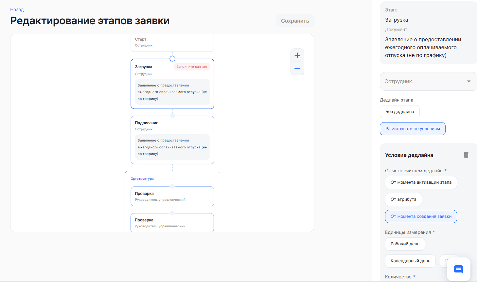Image resolution: width=477 pixels, height=282 pixels.
Task: Click document chip inside Загрузка card
Action: (x=172, y=92)
